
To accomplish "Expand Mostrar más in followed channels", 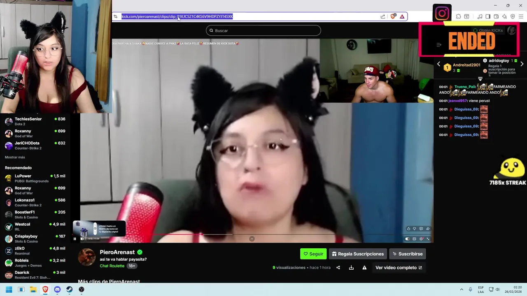I will (15, 157).
